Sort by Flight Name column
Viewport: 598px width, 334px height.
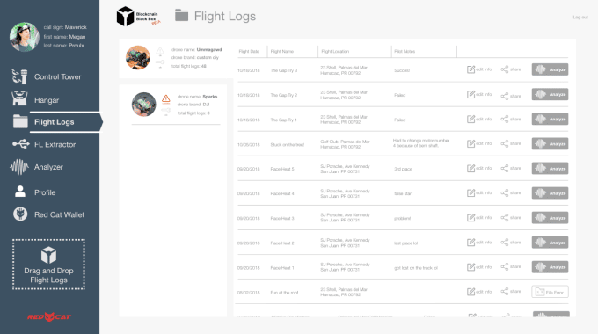[x=281, y=52]
